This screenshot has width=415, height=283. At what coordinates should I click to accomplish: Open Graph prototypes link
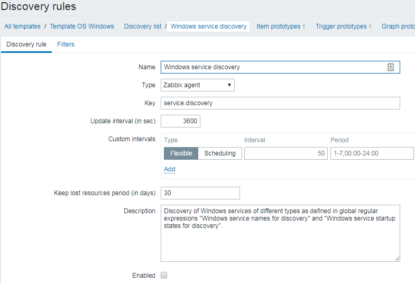pyautogui.click(x=398, y=26)
